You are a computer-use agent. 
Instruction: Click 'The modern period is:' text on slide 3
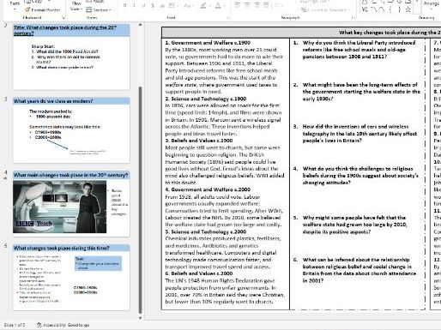pyautogui.click(x=51, y=111)
